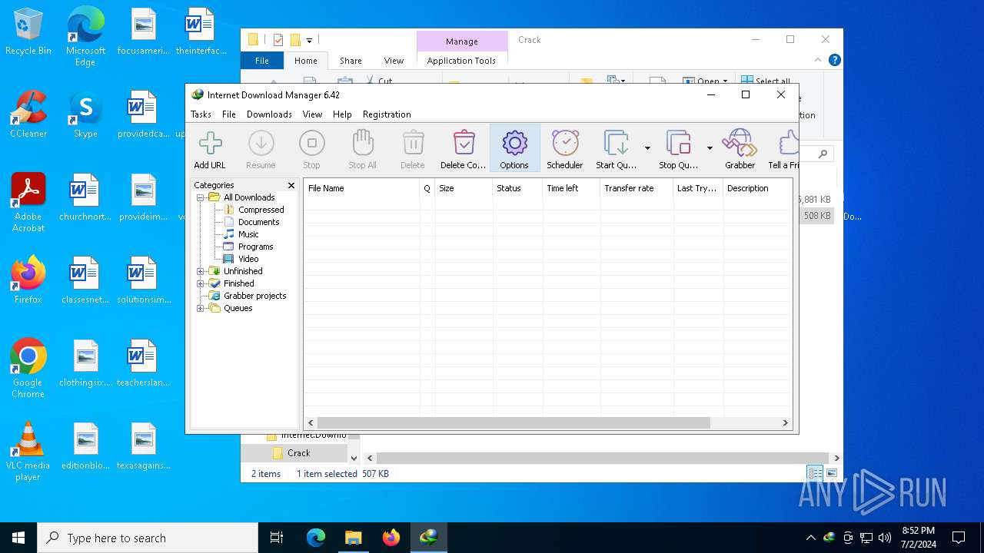The width and height of the screenshot is (984, 553).
Task: Open the notification center icon
Action: click(x=959, y=538)
